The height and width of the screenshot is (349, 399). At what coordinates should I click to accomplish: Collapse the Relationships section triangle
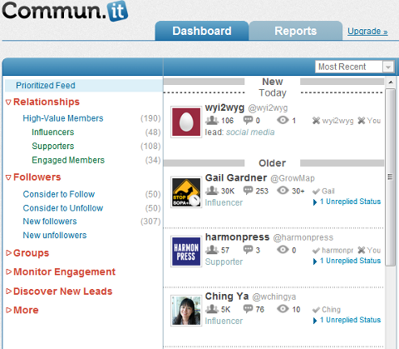click(8, 102)
